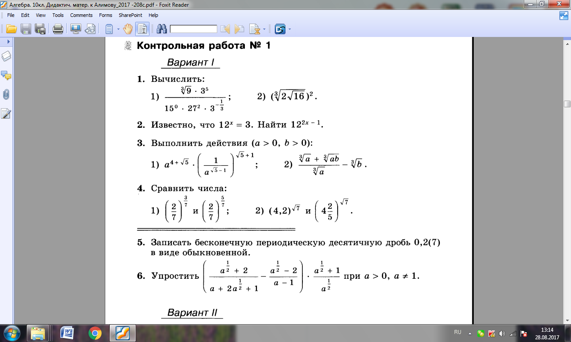571x342 pixels.
Task: Expand the page layout dropdown arrow
Action: click(118, 29)
